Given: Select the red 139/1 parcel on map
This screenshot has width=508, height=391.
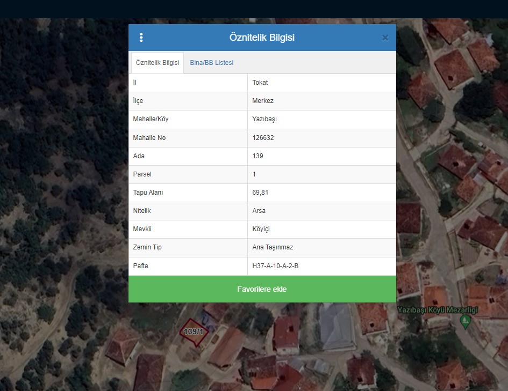Looking at the screenshot, I should [x=194, y=333].
